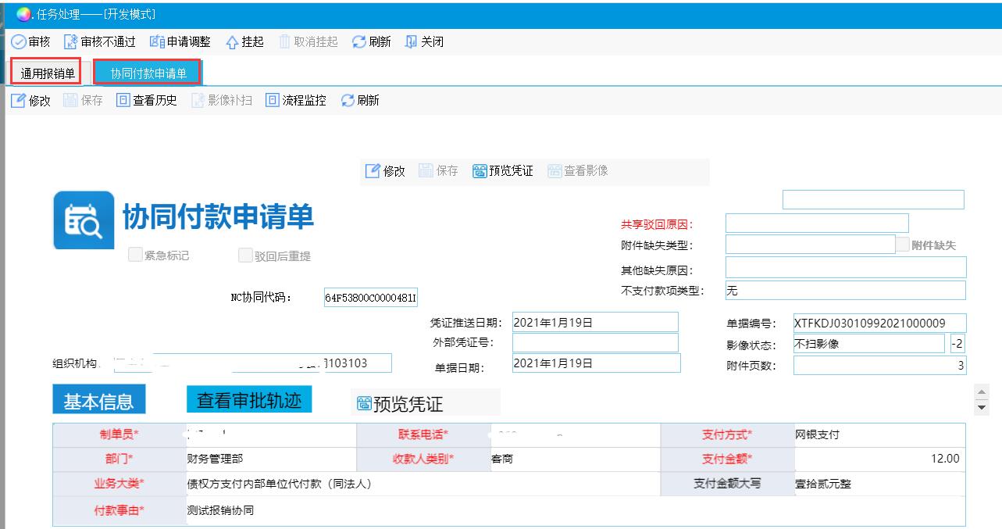Open the 不支付款项类型 dropdown field
The image size is (1002, 529).
845,291
